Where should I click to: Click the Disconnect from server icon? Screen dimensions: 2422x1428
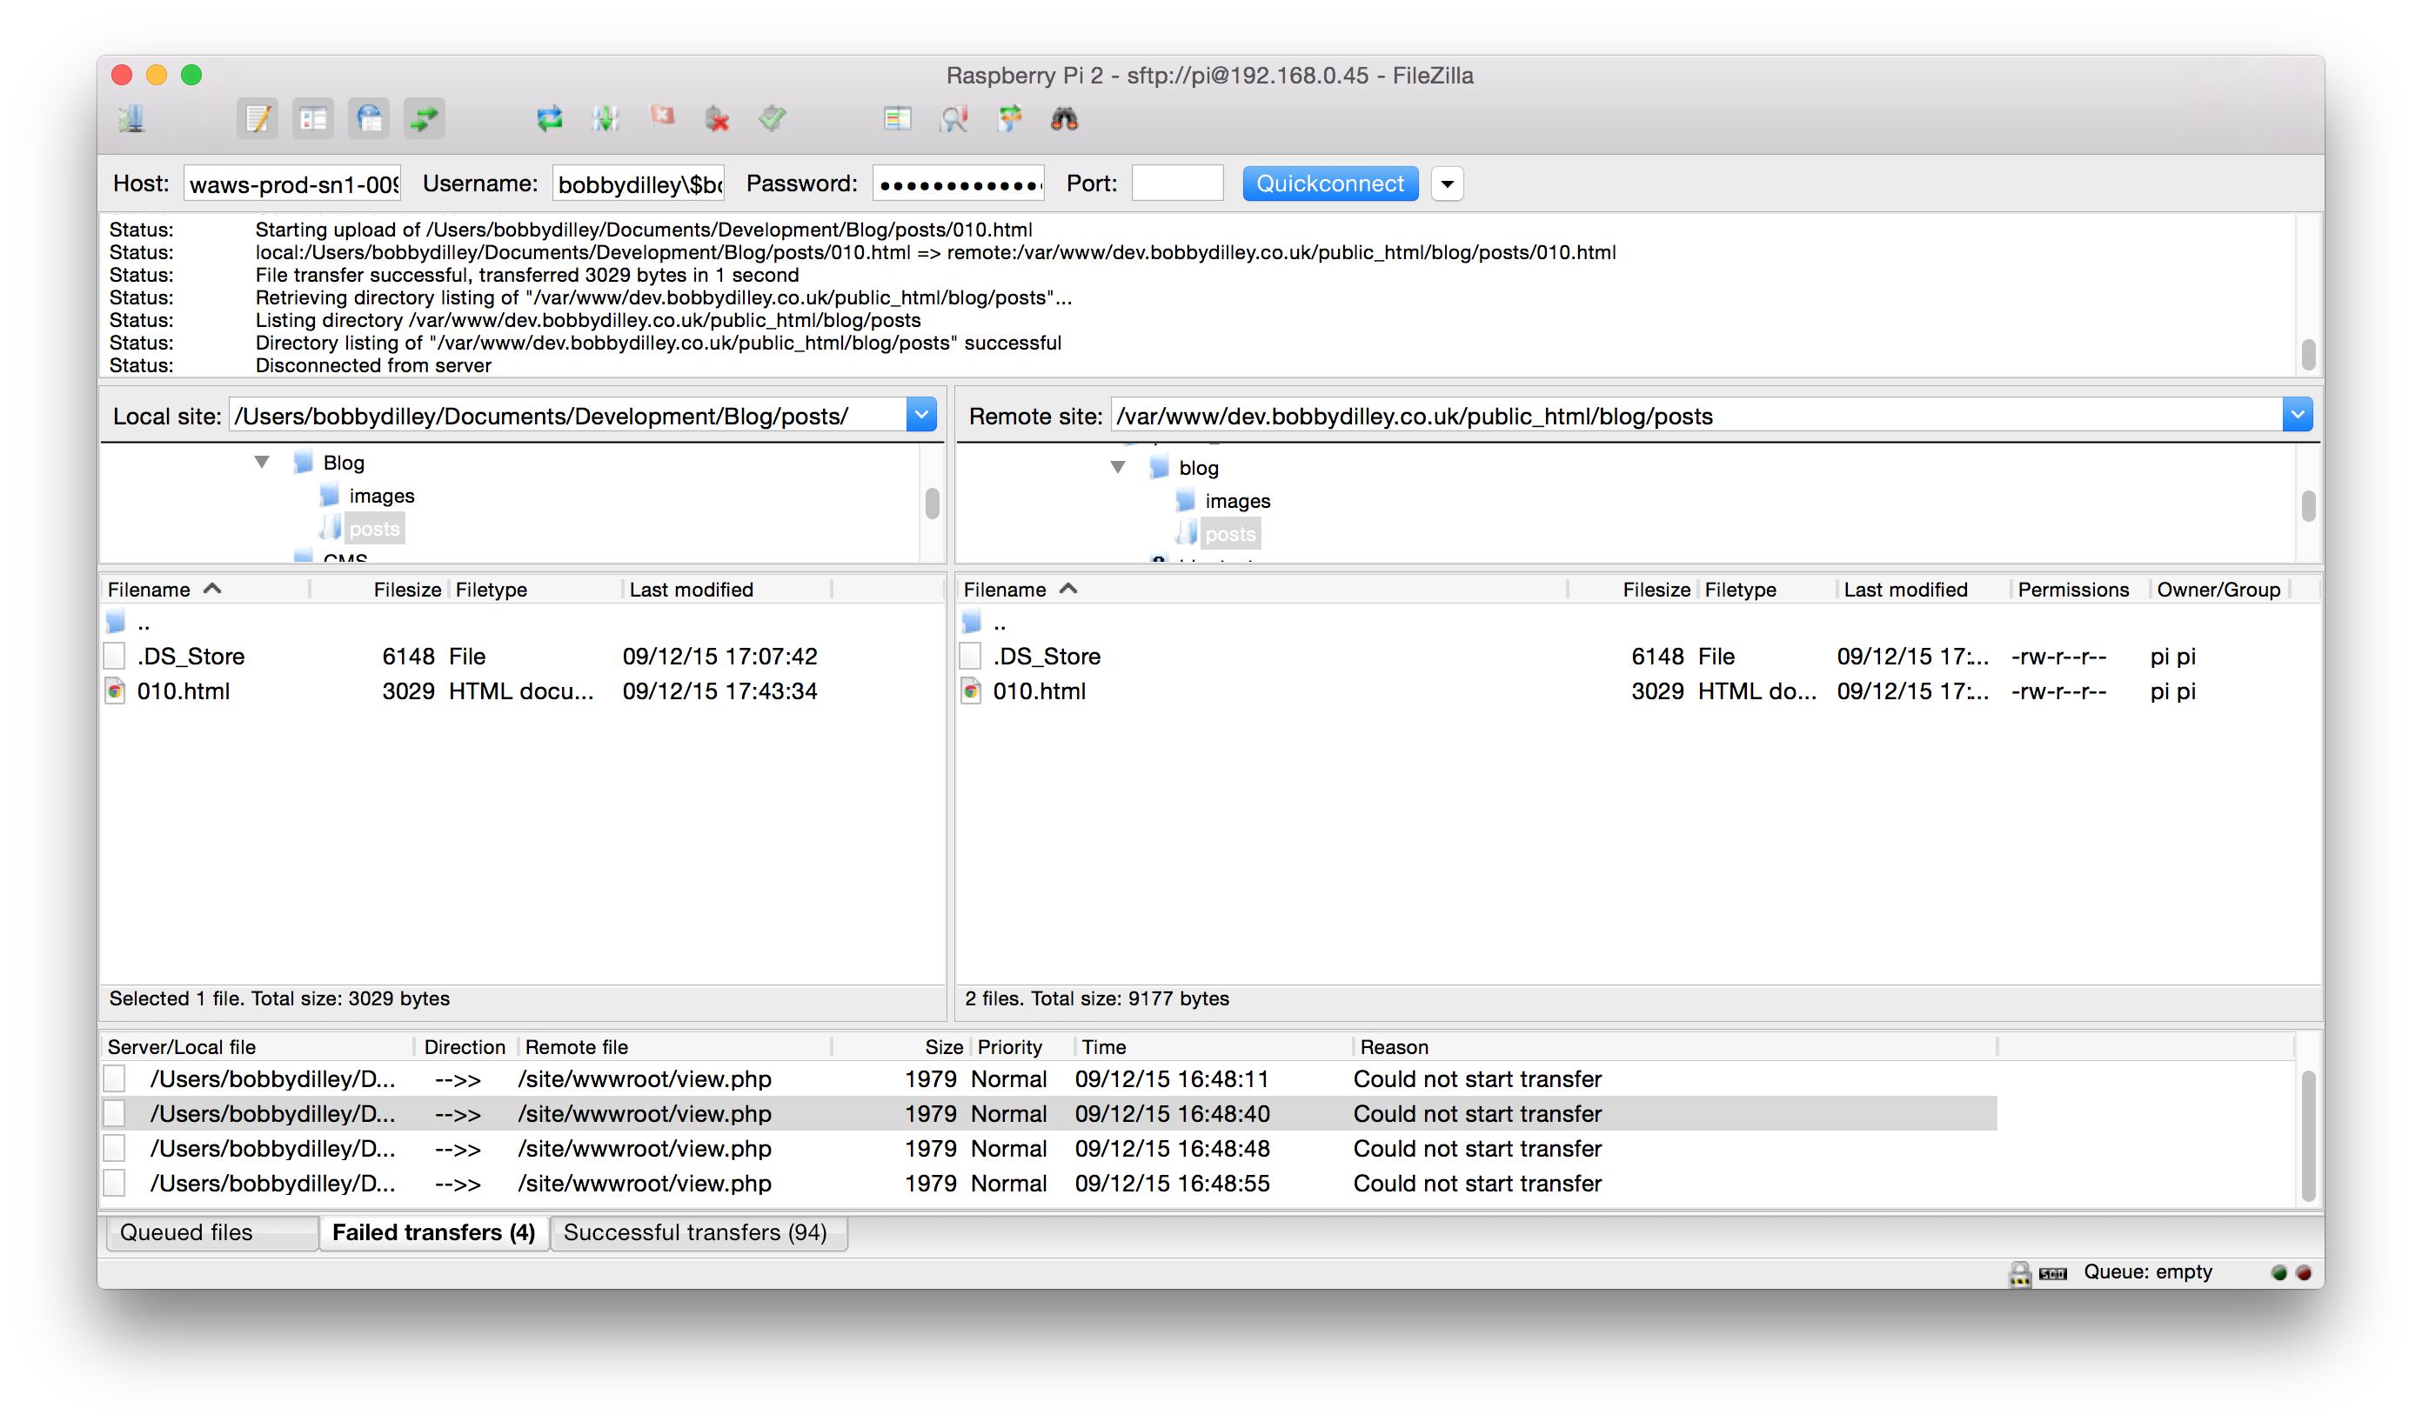[x=717, y=119]
